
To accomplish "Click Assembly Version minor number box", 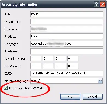I will [x=48, y=58].
